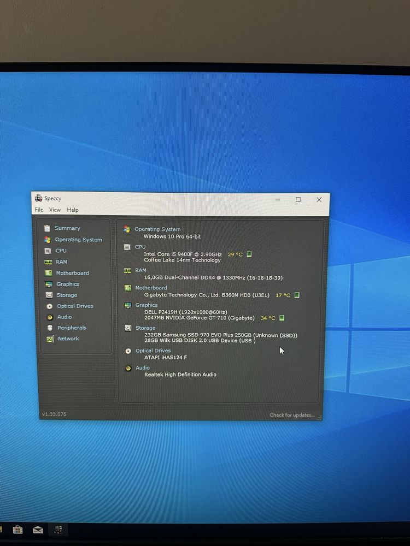Click the summary pane Audio speaker icon
The width and height of the screenshot is (410, 546).
[128, 368]
